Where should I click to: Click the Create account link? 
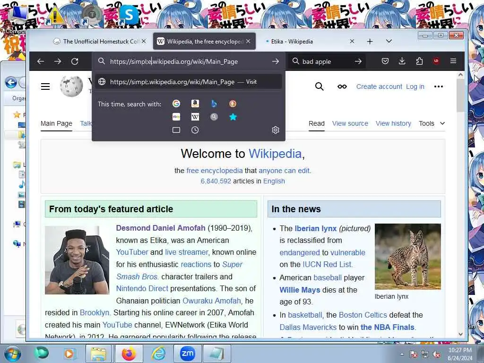(x=379, y=87)
